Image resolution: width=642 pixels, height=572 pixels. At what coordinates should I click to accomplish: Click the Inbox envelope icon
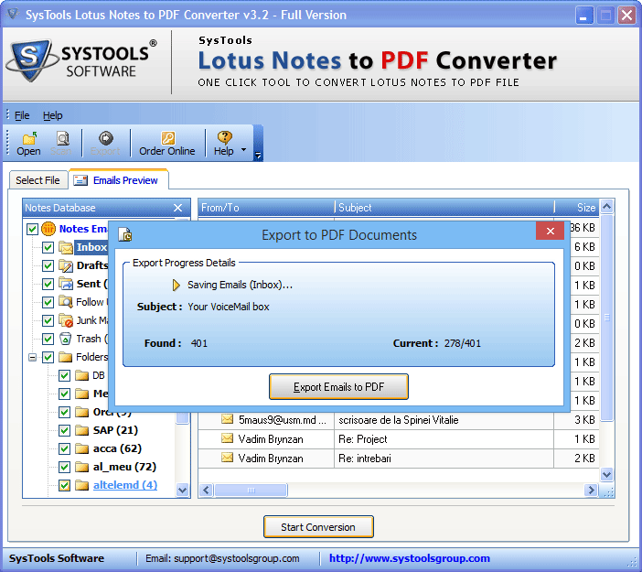click(66, 247)
